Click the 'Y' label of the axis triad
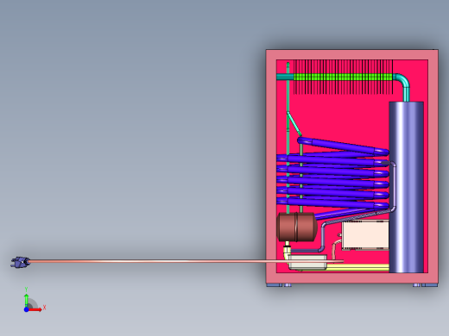 tap(26, 289)
